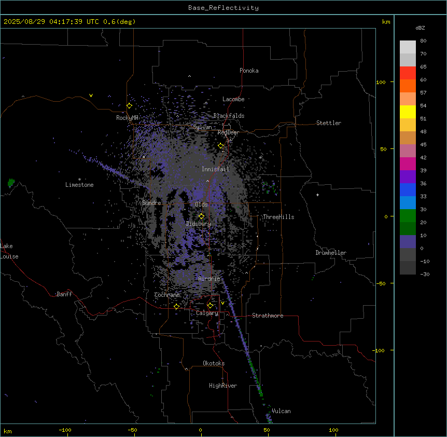The image size is (447, 437).
Task: Click the RedDeer city label
Action: click(x=228, y=132)
